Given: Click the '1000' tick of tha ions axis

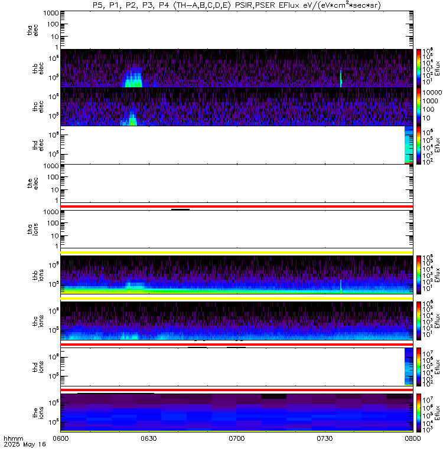Looking at the screenshot, I should [x=51, y=212].
